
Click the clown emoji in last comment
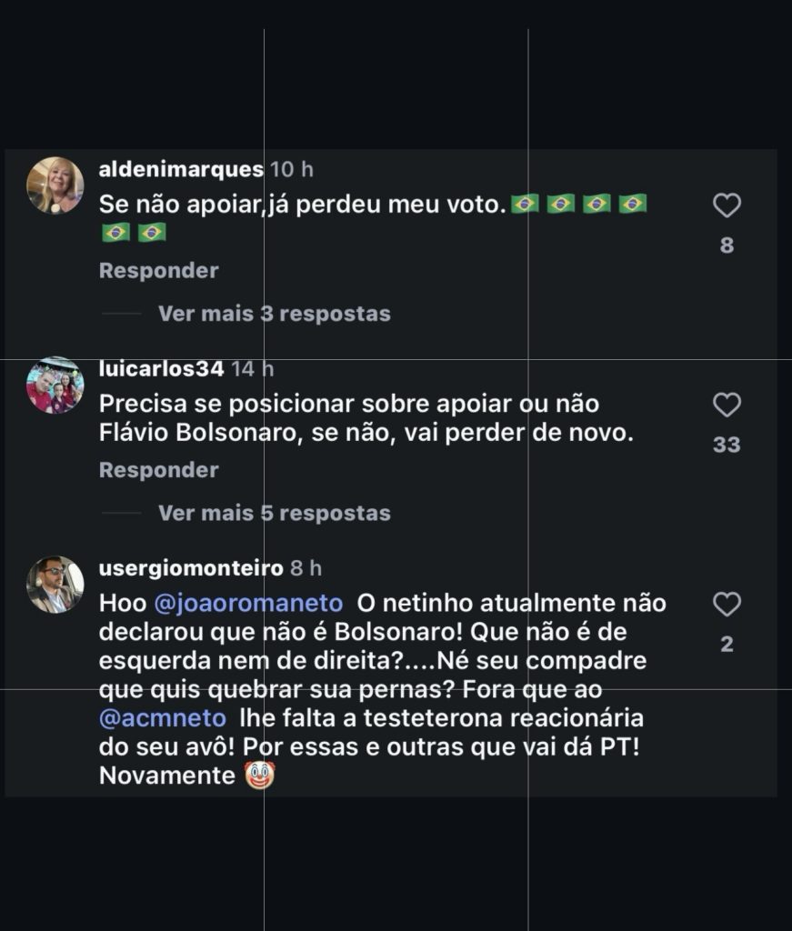(260, 776)
